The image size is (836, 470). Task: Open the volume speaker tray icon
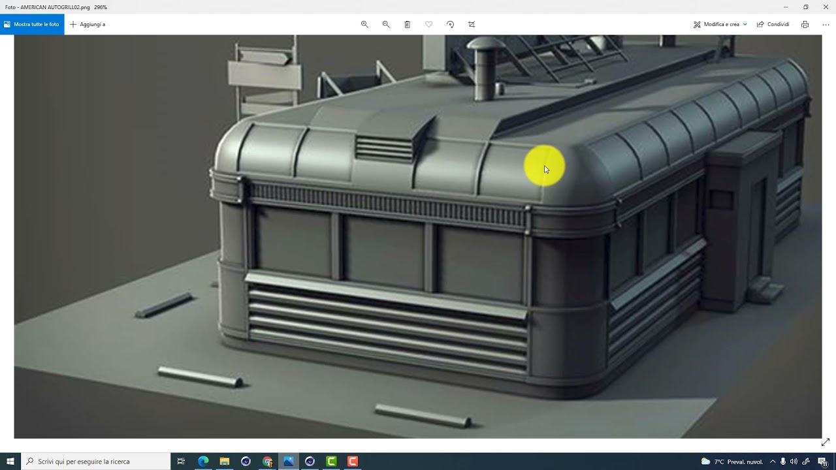pos(794,462)
